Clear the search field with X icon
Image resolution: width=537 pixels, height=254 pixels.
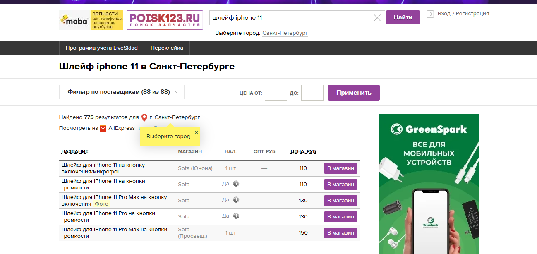pos(377,18)
